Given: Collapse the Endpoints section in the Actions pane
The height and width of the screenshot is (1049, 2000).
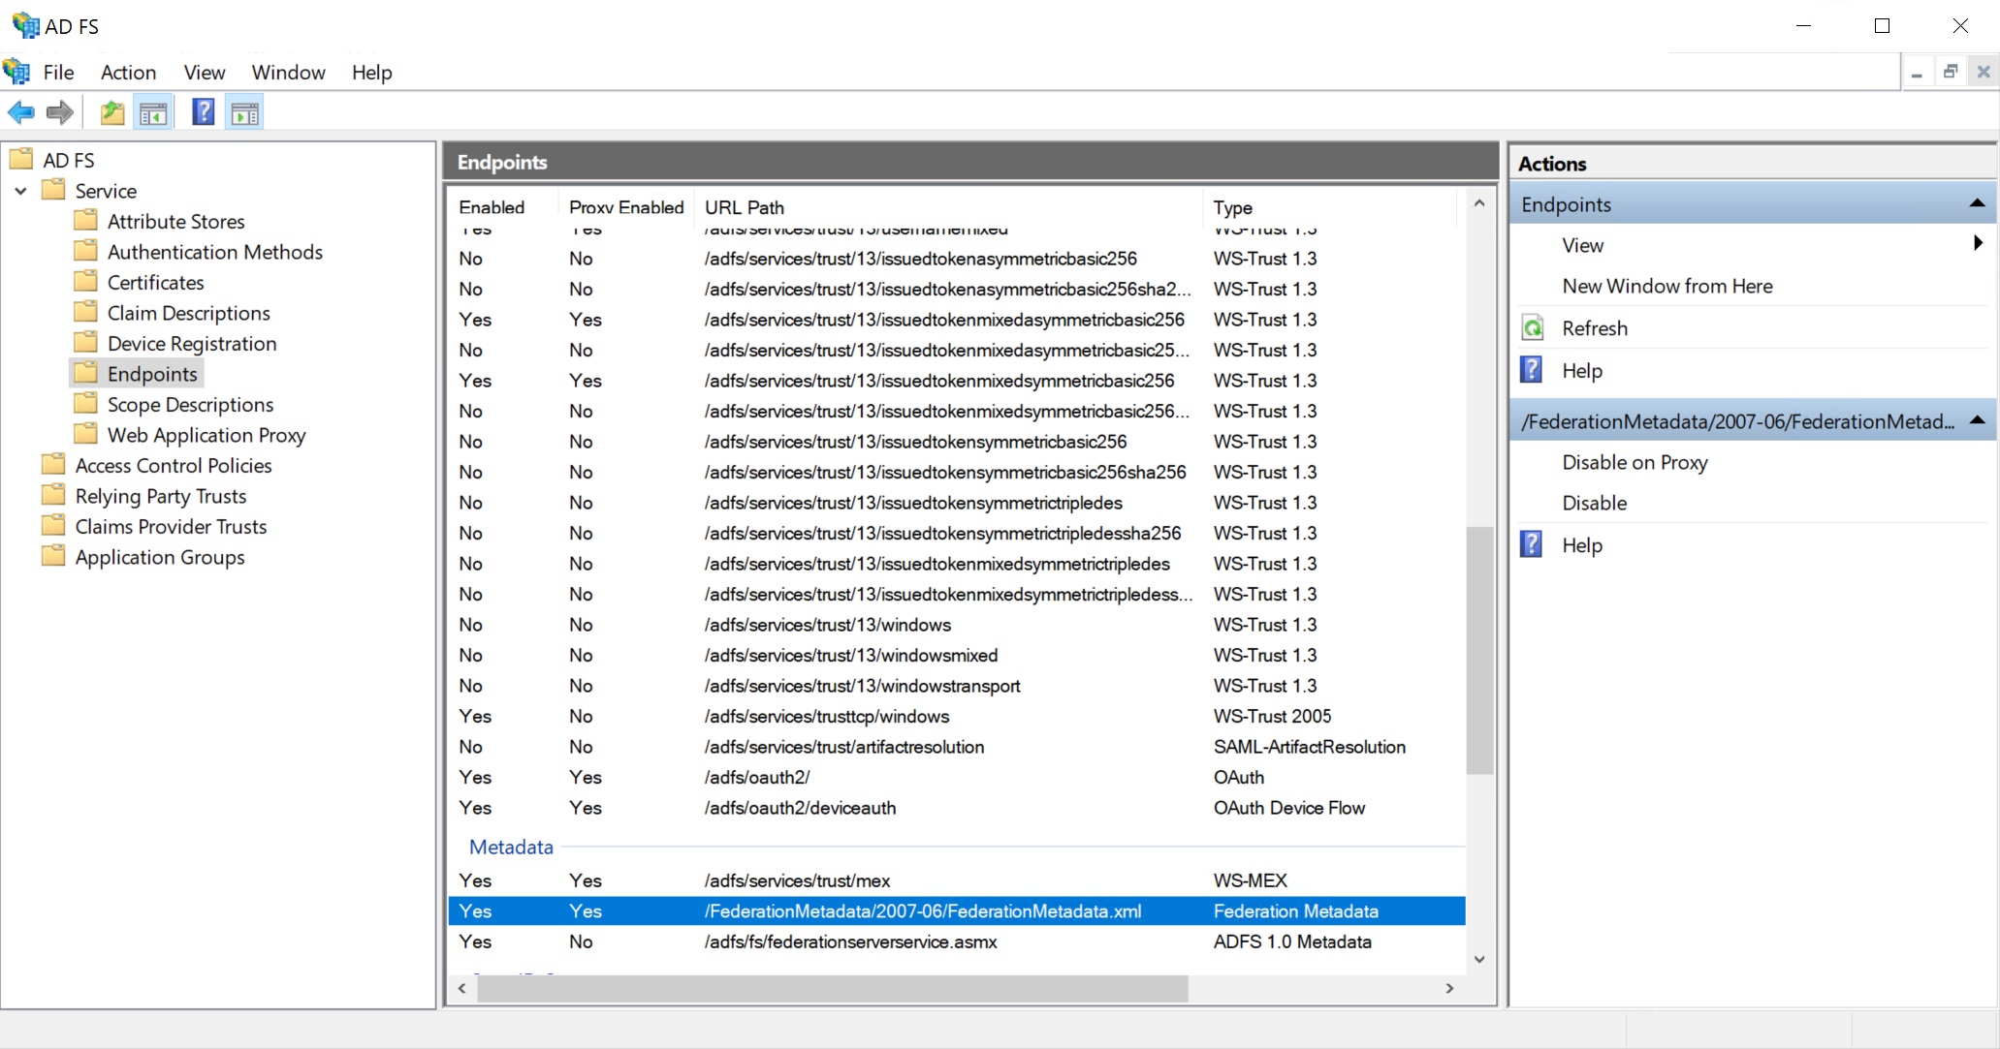Looking at the screenshot, I should point(1976,203).
